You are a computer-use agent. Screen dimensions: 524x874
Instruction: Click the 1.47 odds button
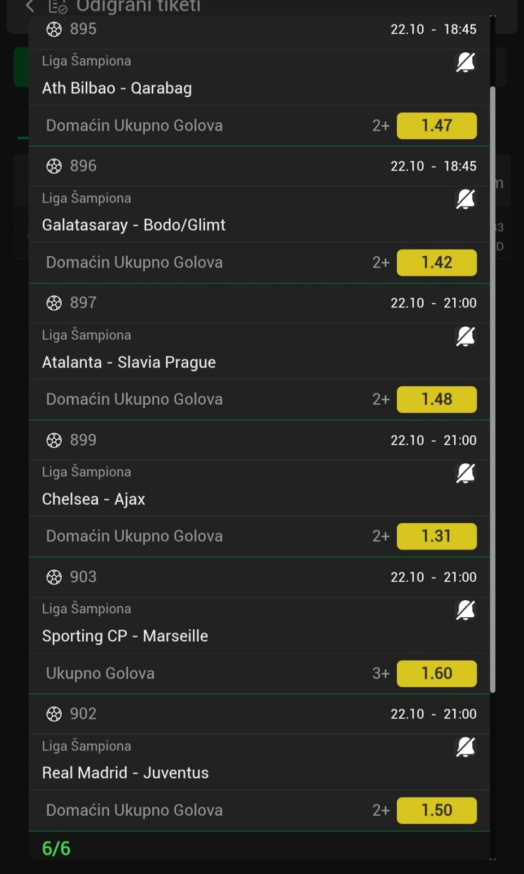(x=436, y=126)
